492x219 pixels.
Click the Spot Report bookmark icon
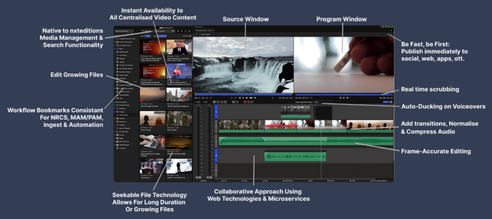click(x=117, y=52)
